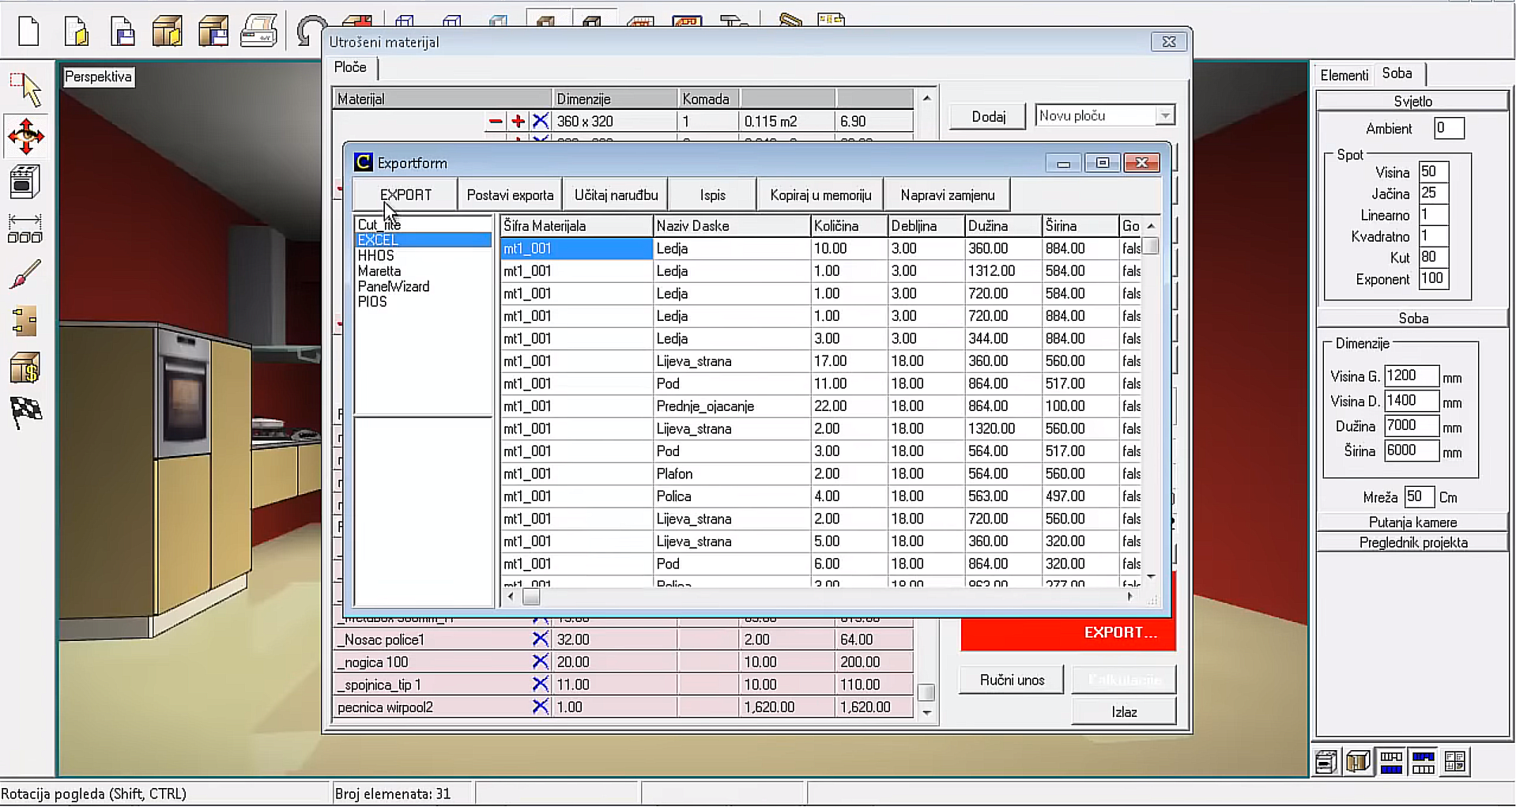Open the Ploče tab in Utrošeni materijal
Screen dimensions: 1516x807
point(350,67)
